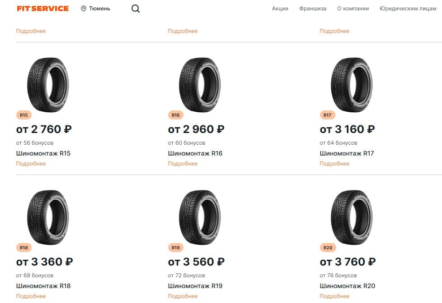The height and width of the screenshot is (303, 442).
Task: Open the Акции menu item
Action: [280, 9]
